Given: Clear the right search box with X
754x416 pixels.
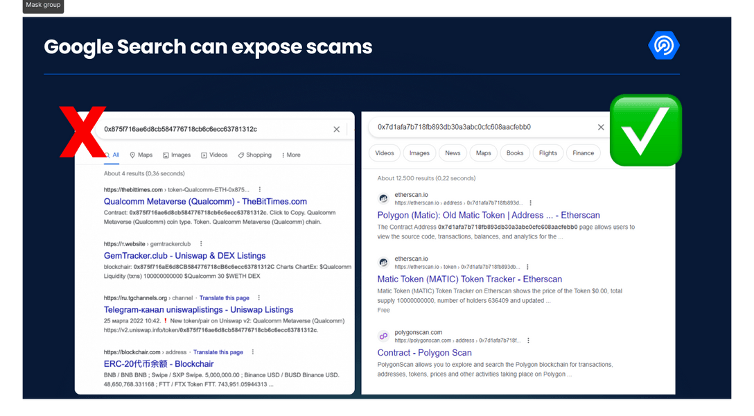Looking at the screenshot, I should (601, 127).
